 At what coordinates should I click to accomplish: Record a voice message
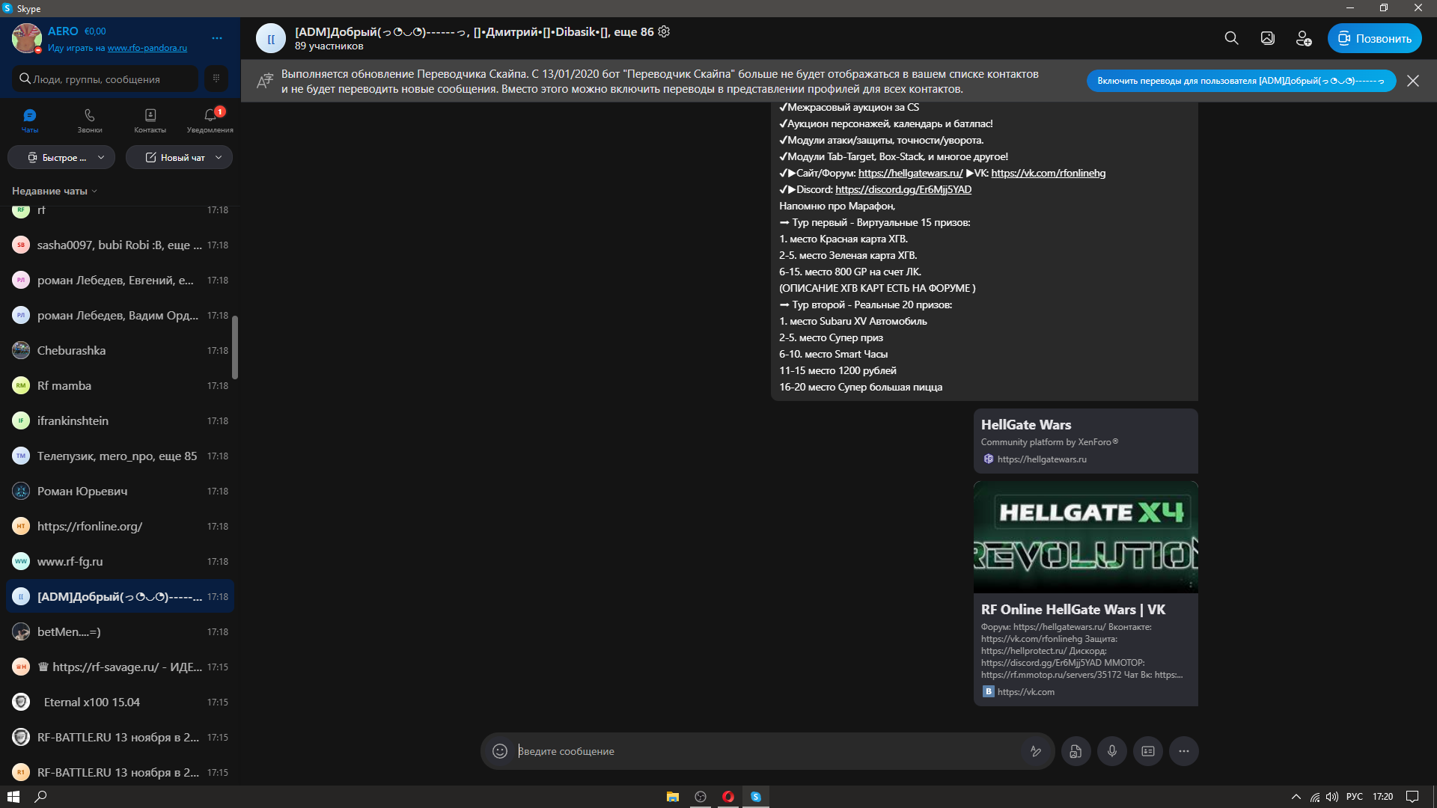[1112, 751]
